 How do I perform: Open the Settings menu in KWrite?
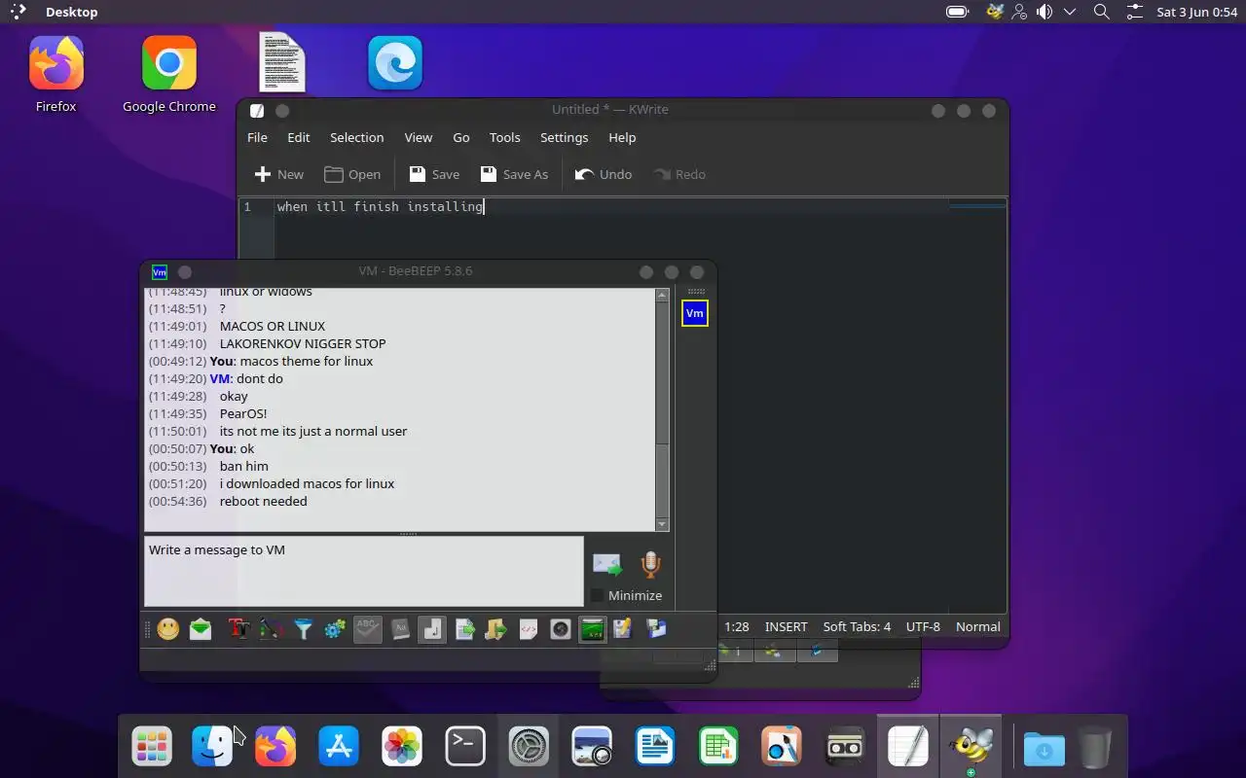pos(565,137)
